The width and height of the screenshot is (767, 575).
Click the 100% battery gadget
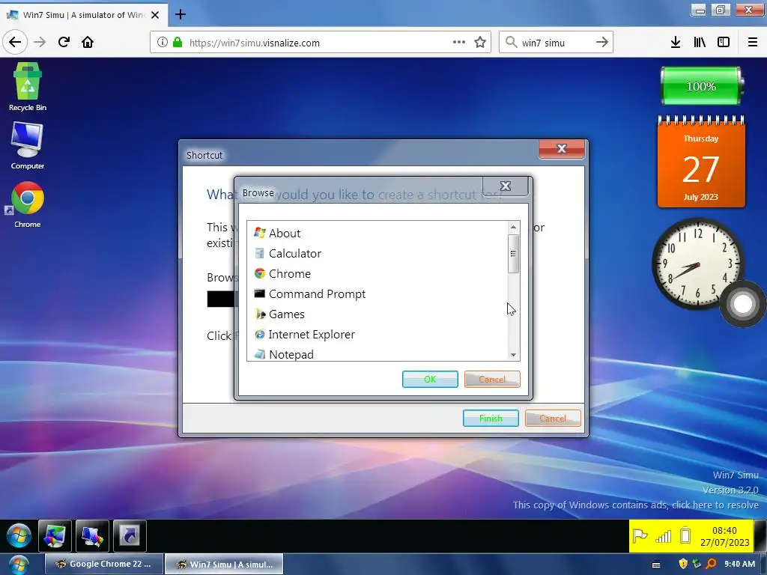[701, 86]
